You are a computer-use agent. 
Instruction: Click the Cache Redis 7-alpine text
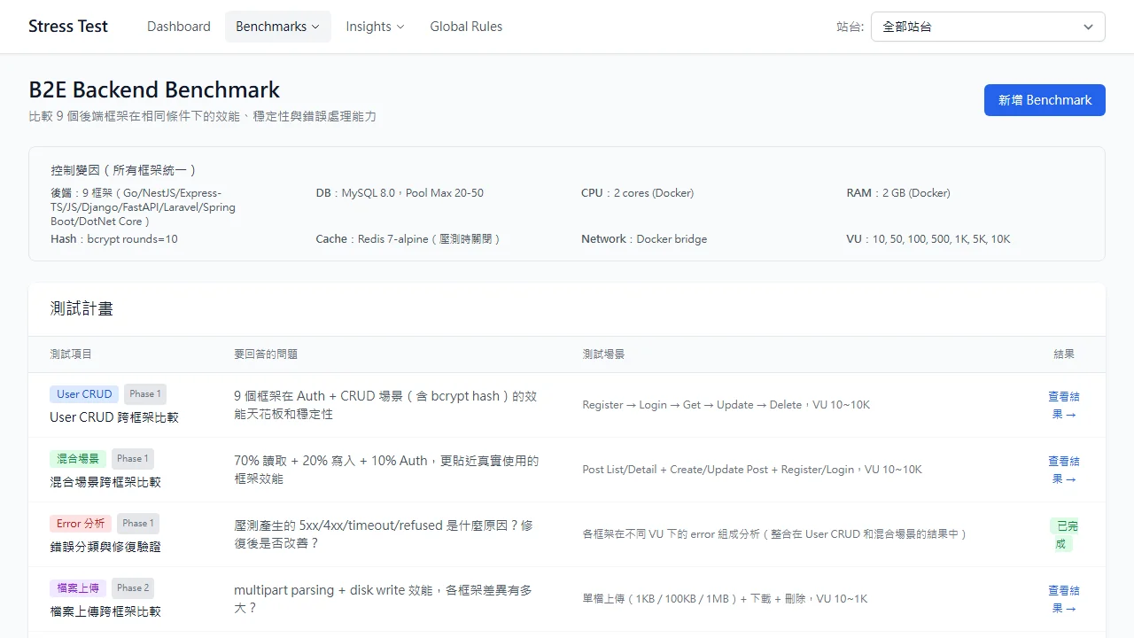point(408,239)
